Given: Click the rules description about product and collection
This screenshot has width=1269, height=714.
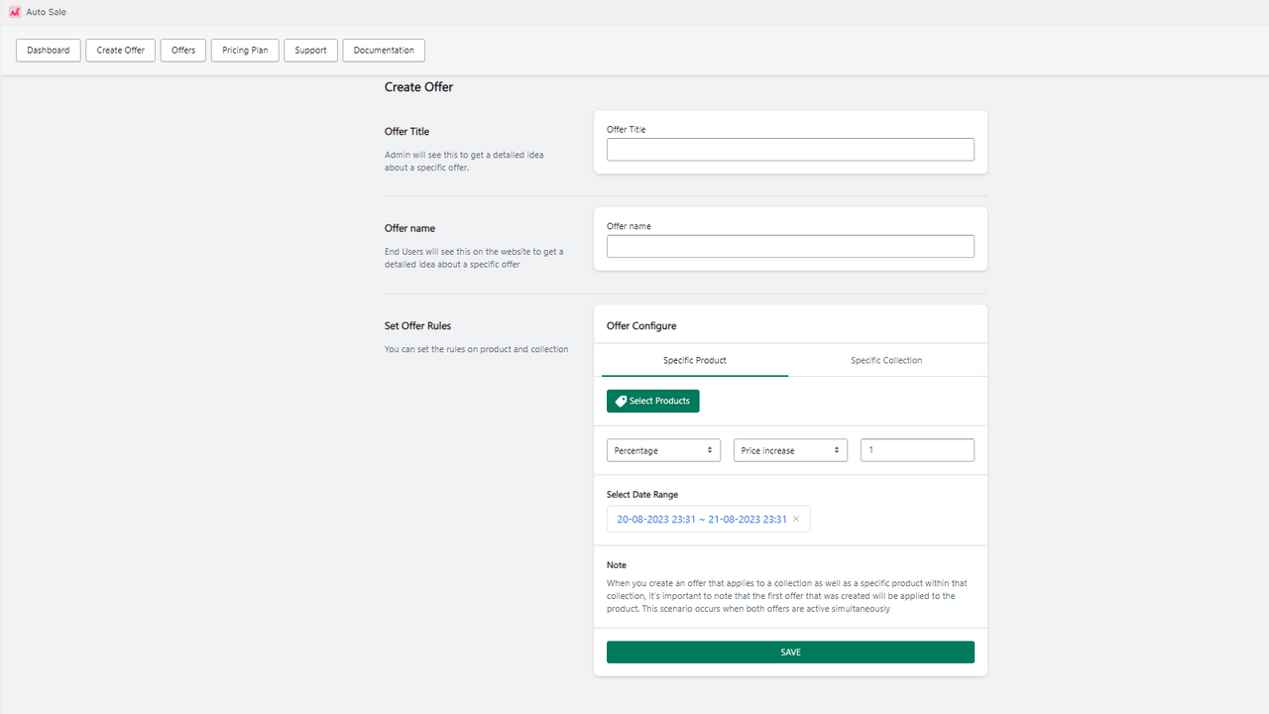Looking at the screenshot, I should point(476,349).
